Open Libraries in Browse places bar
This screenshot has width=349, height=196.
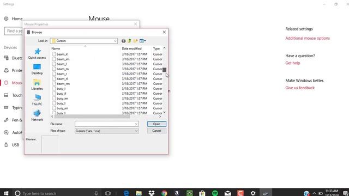click(37, 85)
